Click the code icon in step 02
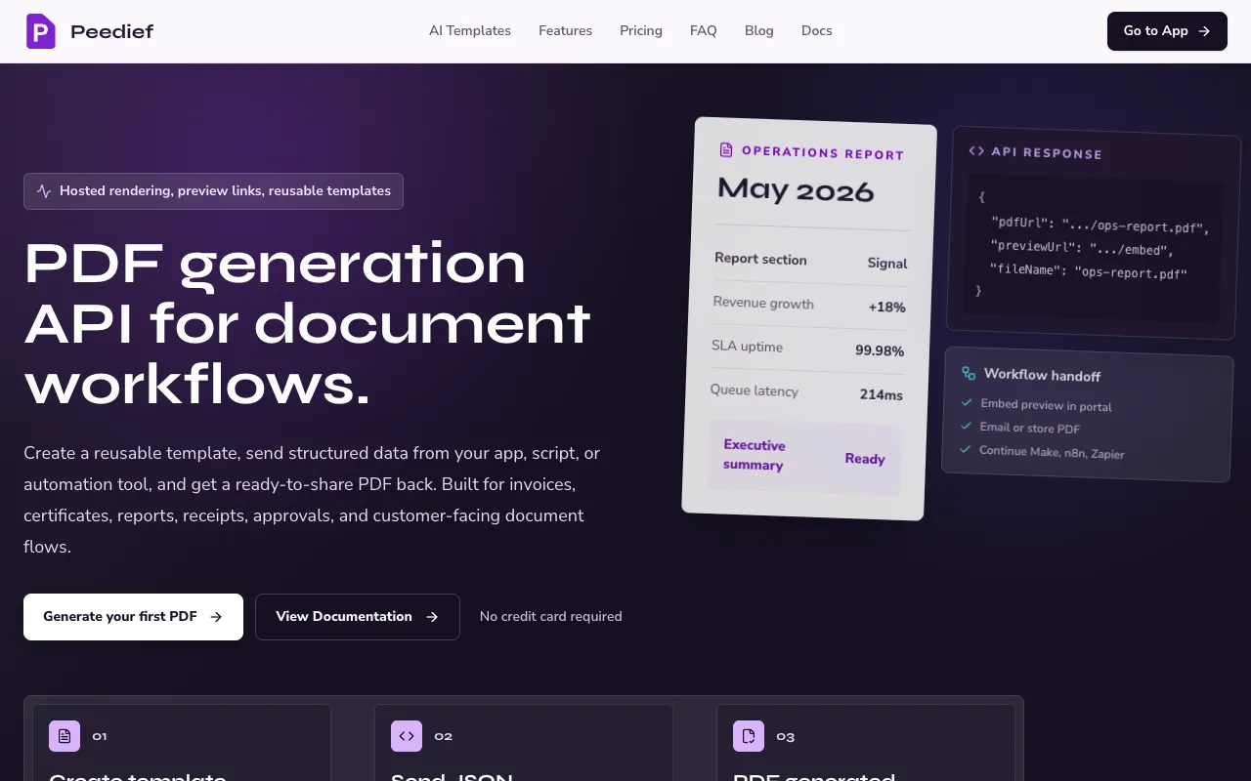The image size is (1251, 781). [x=407, y=736]
